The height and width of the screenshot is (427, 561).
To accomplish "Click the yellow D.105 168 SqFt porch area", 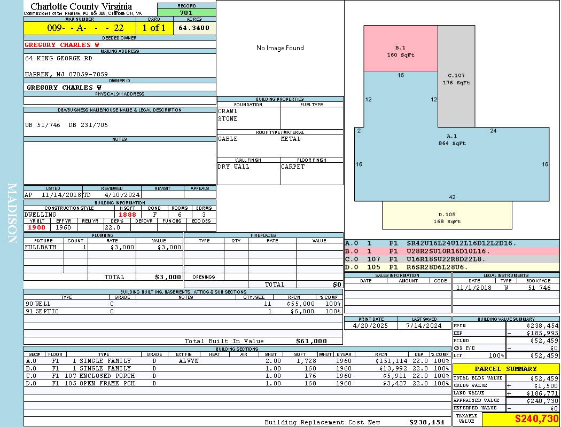I will [447, 218].
